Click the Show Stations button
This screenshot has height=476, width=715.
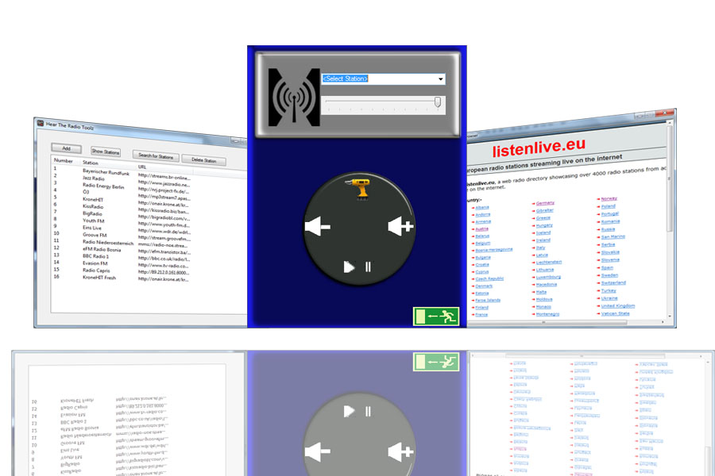coord(106,152)
